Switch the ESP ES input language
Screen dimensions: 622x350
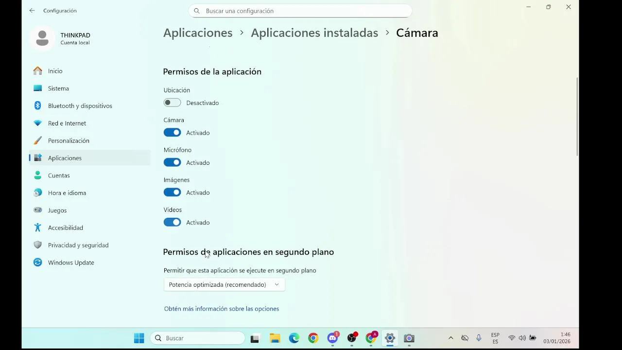click(495, 338)
